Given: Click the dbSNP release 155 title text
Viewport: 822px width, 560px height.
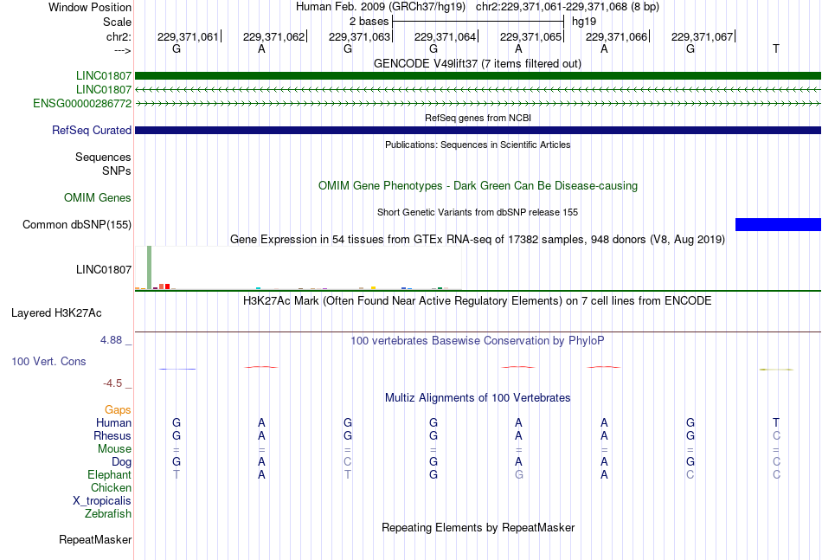Looking at the screenshot, I should click(478, 212).
